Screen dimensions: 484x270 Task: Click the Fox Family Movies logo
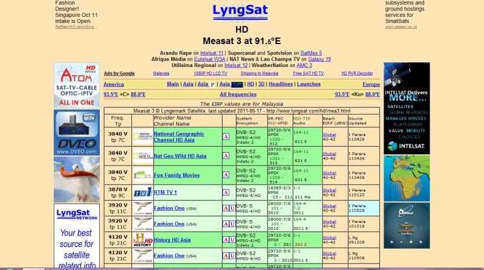click(x=142, y=175)
